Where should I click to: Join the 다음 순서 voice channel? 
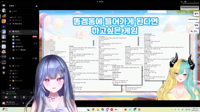coord(23,58)
